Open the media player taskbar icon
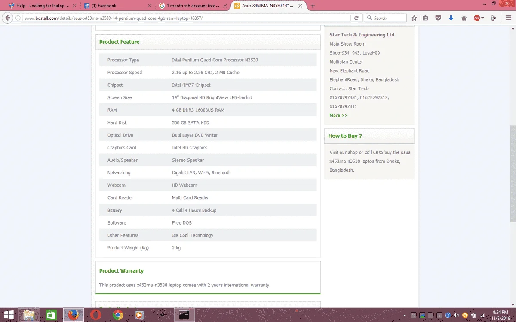Image resolution: width=516 pixels, height=322 pixels. click(x=139, y=315)
